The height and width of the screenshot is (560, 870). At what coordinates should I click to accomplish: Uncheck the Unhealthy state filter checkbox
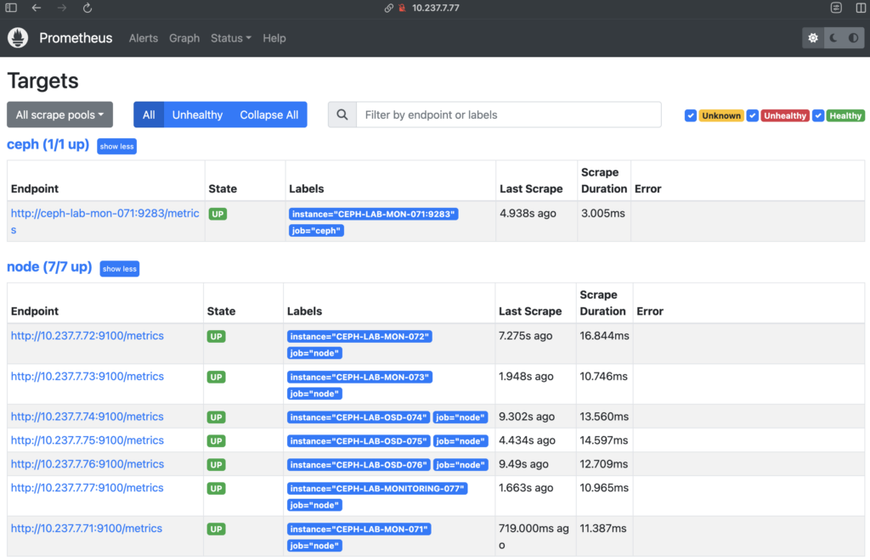(753, 115)
